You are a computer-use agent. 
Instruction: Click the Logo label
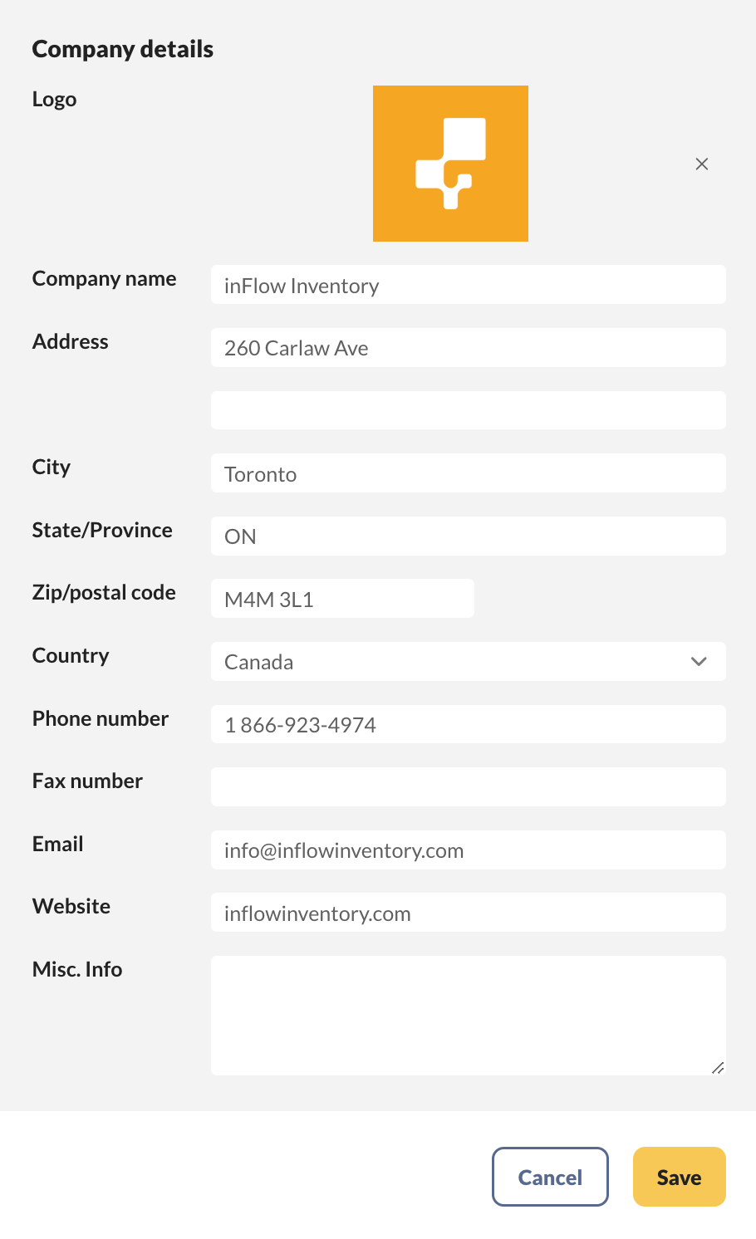[x=55, y=99]
